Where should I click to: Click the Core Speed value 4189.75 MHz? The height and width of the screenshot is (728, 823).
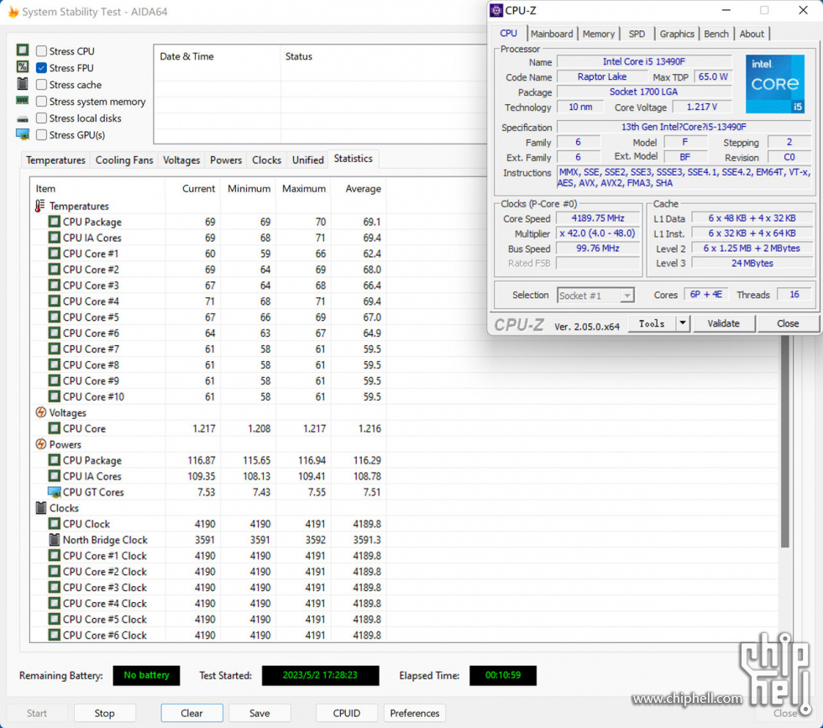(x=598, y=218)
